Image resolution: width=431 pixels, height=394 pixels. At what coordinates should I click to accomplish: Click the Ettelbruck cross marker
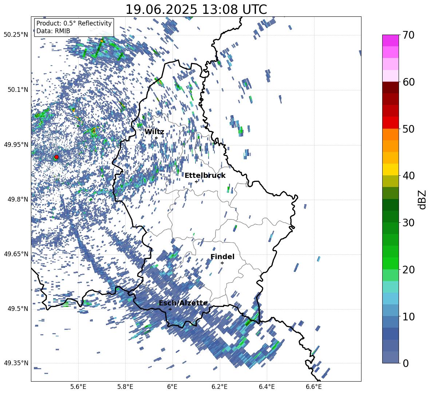tap(196, 182)
